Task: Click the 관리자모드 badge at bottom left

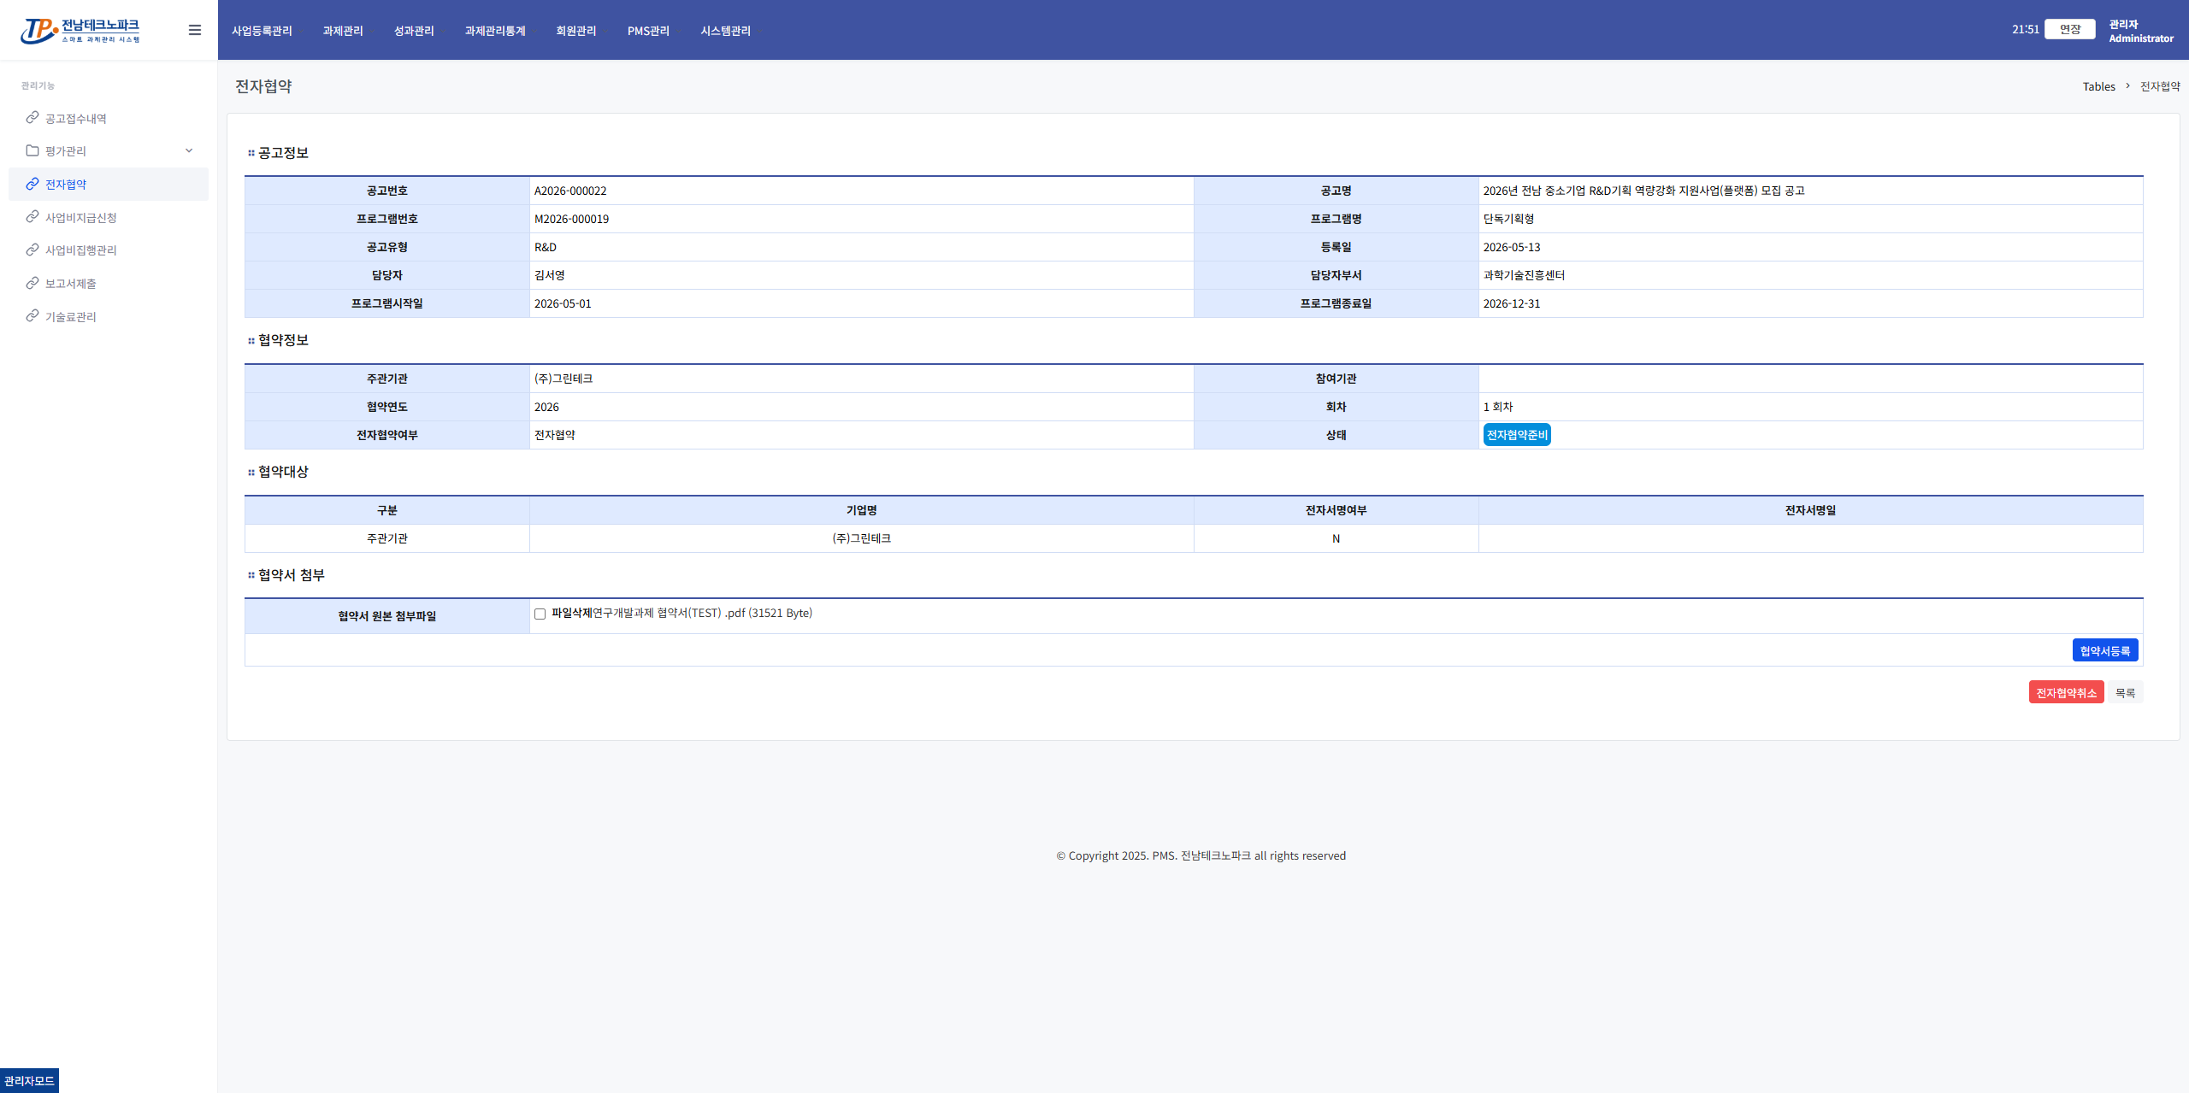Action: pyautogui.click(x=29, y=1080)
